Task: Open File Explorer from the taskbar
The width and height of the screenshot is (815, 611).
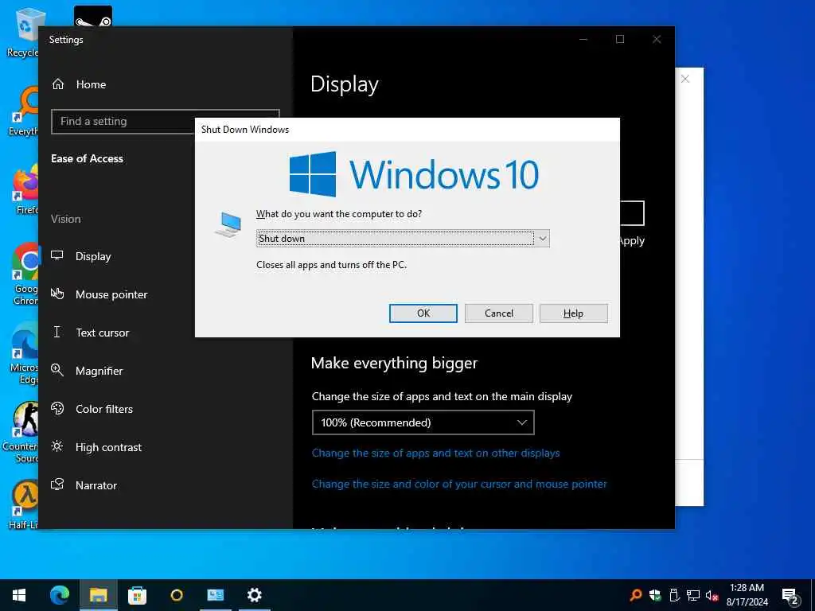Action: click(x=98, y=595)
